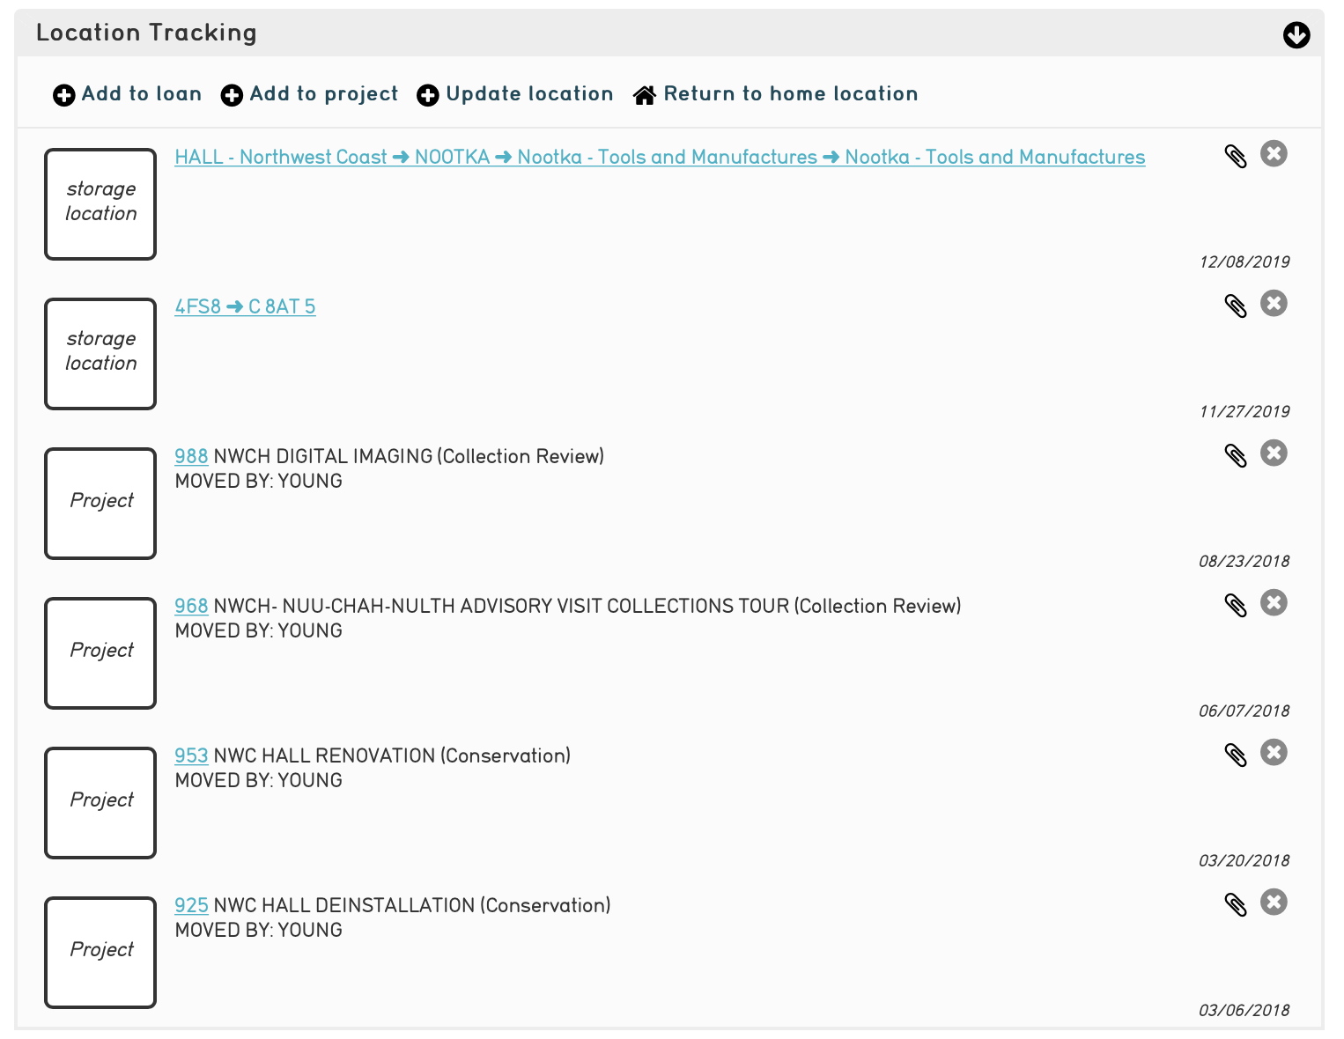Collapse the Location Tracking panel arrow
This screenshot has height=1039, width=1344.
[1296, 35]
